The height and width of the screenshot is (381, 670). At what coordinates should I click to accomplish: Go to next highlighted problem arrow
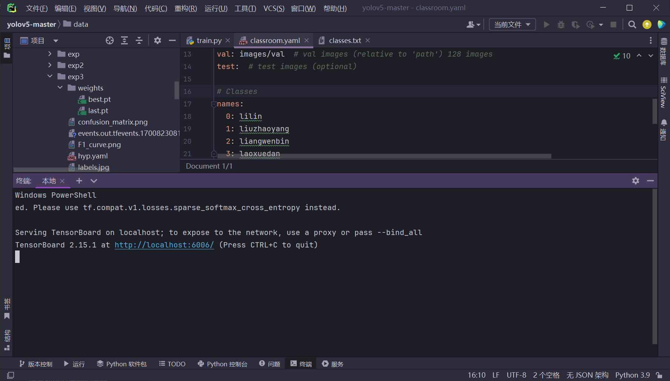click(x=651, y=55)
